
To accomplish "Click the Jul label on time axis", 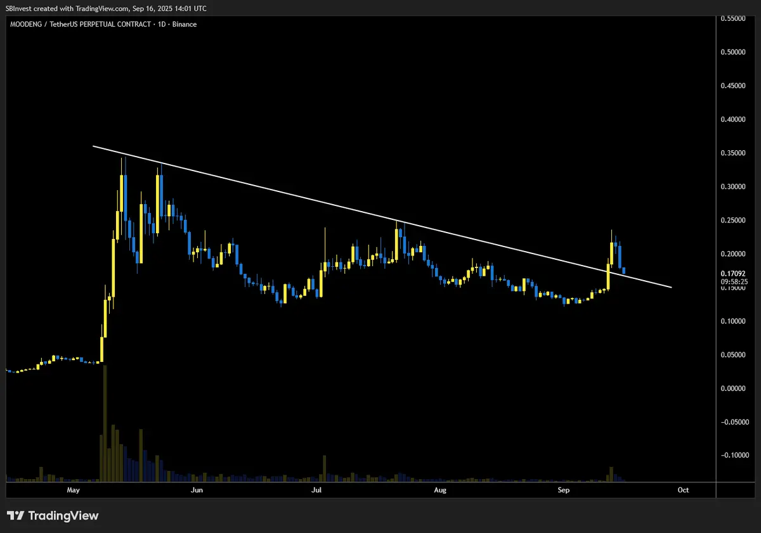I will (316, 490).
